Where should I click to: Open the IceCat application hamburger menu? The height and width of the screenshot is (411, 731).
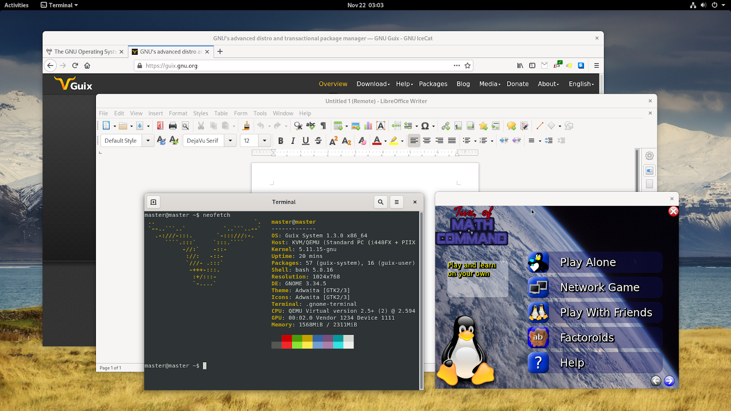point(596,66)
